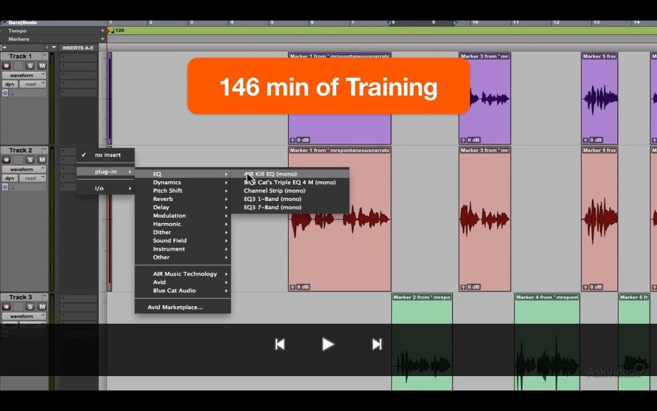Open Track 1 automation mode read selector
The width and height of the screenshot is (657, 411).
pyautogui.click(x=33, y=84)
